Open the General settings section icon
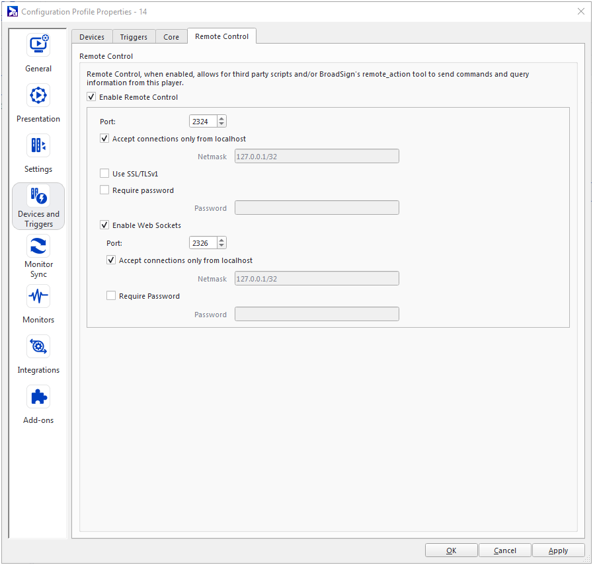Viewport: 593px width, 565px height. pos(38,46)
